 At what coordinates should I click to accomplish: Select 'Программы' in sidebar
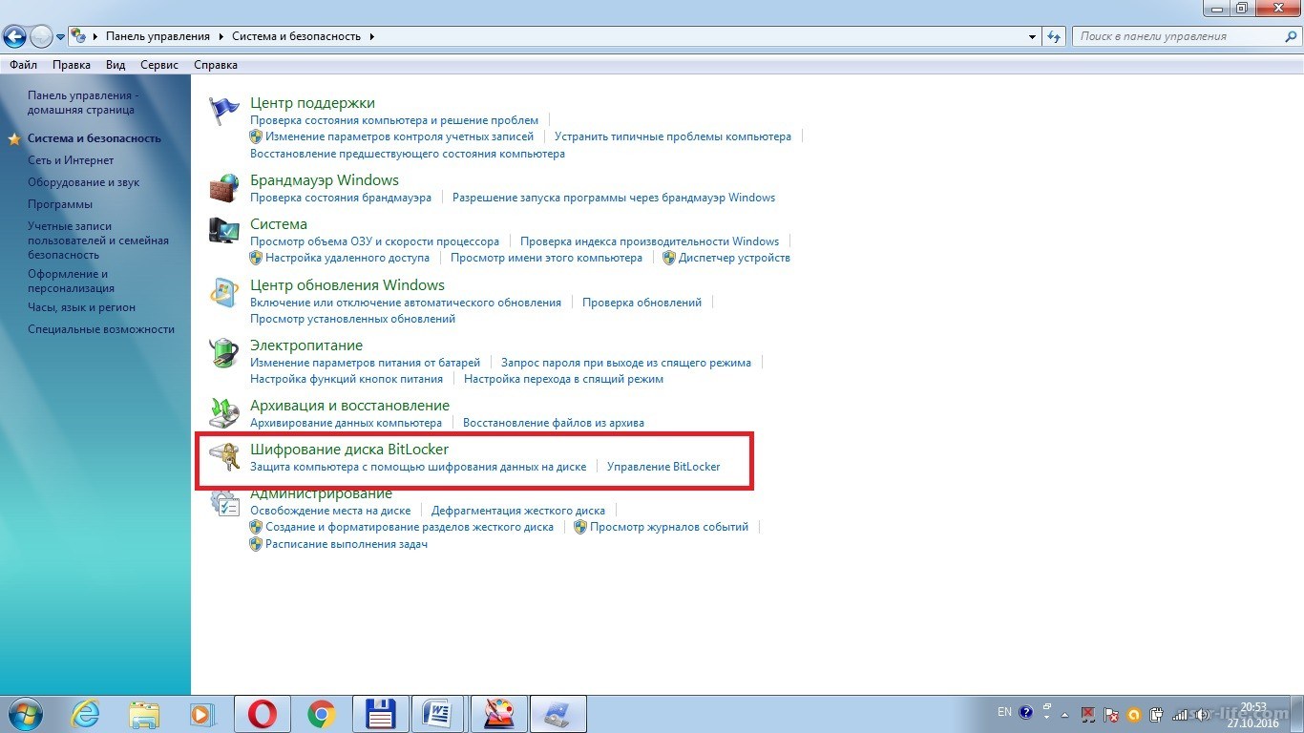pyautogui.click(x=60, y=204)
